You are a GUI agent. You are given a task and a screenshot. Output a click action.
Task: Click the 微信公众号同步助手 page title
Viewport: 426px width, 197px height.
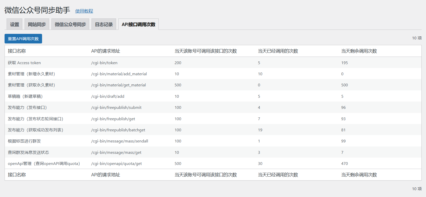coord(37,10)
